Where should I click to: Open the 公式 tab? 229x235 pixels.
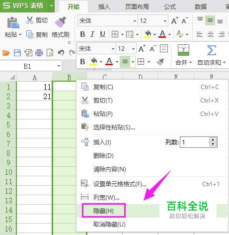click(170, 7)
